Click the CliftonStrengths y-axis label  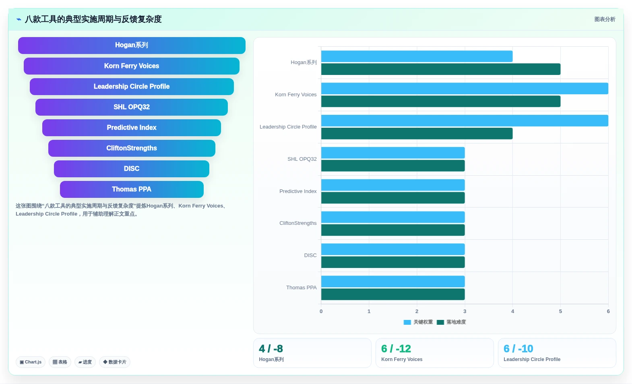click(298, 223)
